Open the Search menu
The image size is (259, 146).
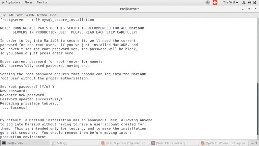[29, 15]
